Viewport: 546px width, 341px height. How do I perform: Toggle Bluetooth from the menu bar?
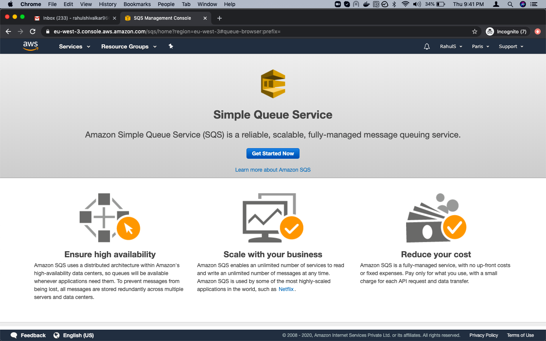pos(394,4)
